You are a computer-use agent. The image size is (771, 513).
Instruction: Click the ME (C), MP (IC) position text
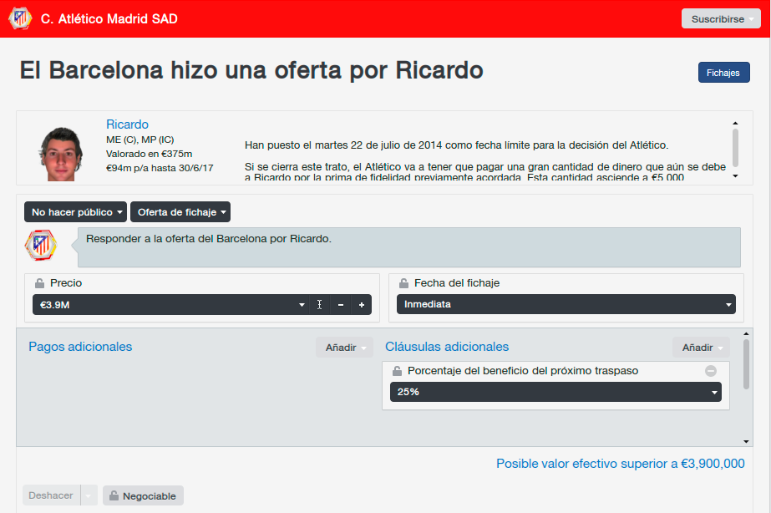click(x=140, y=140)
